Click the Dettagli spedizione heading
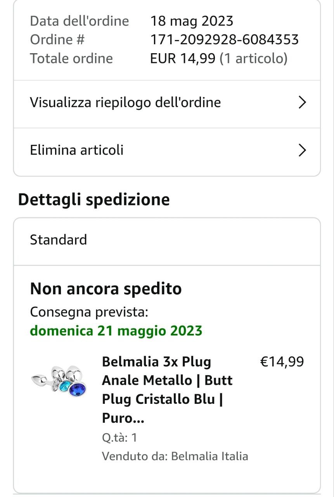334x497 pixels. coord(94,200)
